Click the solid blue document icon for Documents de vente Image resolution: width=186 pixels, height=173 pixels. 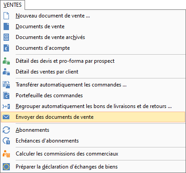click(6, 26)
